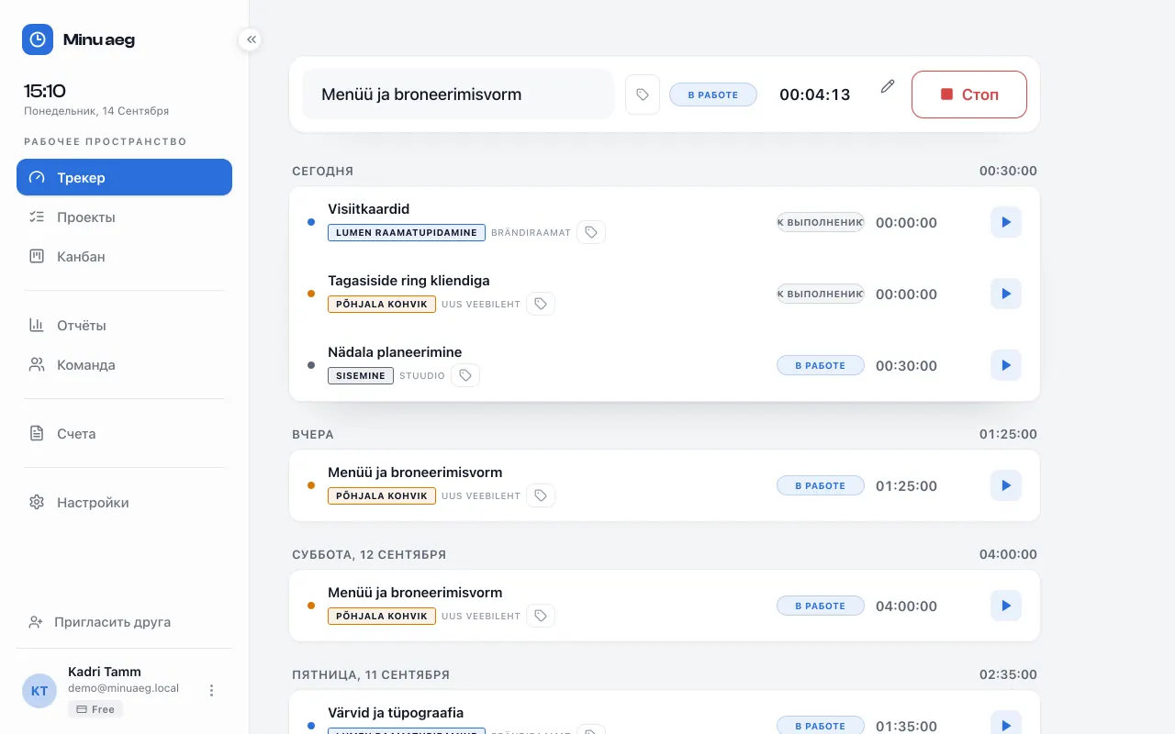Click the STUUDIO project label
Viewport: 1175px width, 734px height.
click(x=422, y=375)
